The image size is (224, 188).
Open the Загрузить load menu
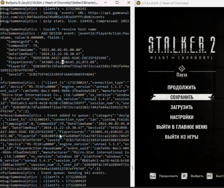coord(181,107)
